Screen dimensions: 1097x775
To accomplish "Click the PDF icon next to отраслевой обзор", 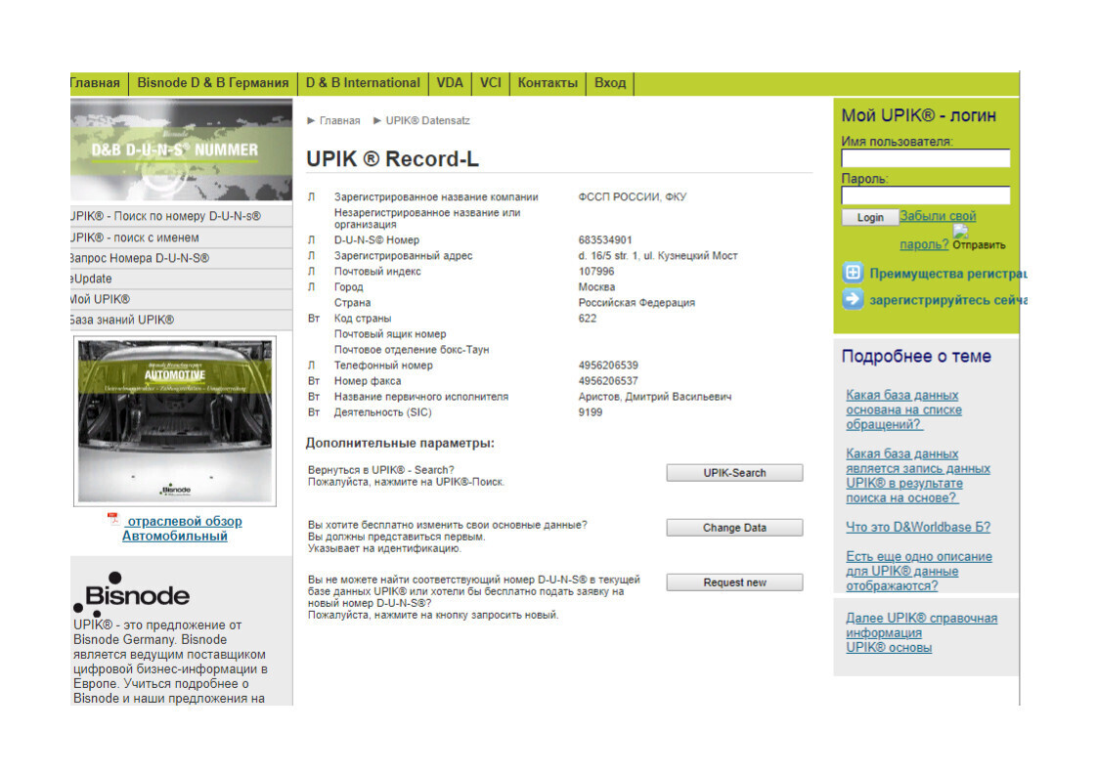I will 114,520.
